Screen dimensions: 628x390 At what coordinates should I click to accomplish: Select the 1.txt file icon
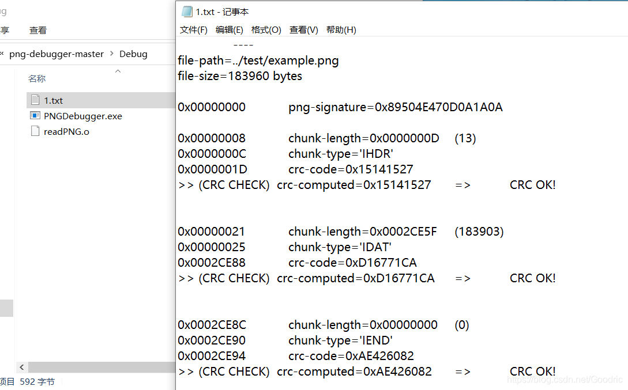(35, 100)
